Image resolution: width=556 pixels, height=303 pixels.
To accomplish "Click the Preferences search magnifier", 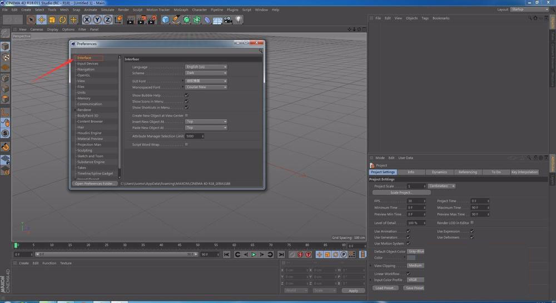I will [261, 51].
